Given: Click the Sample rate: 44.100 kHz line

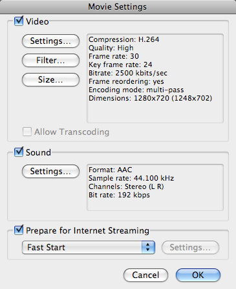Looking at the screenshot, I should pos(131,178).
